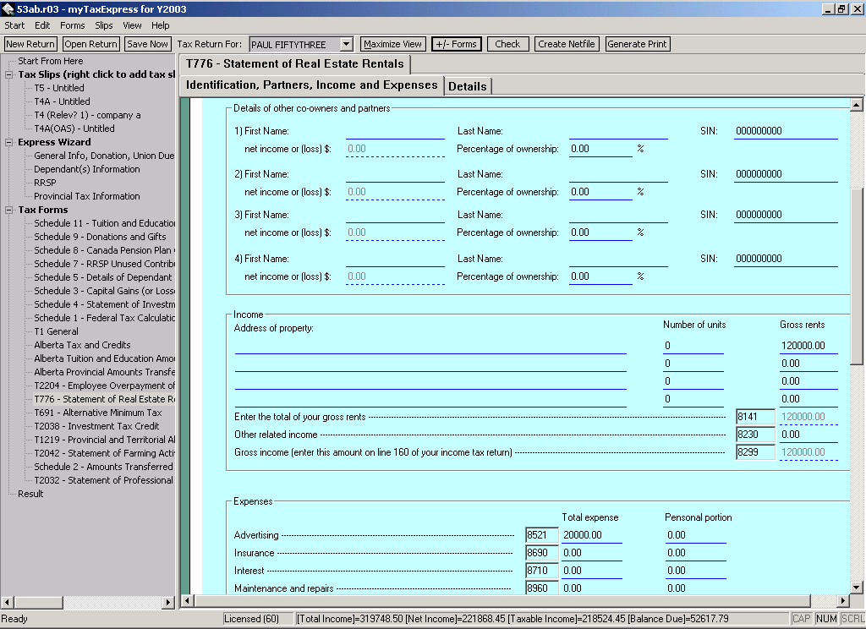
Task: Save the return with Save Now
Action: tap(148, 44)
